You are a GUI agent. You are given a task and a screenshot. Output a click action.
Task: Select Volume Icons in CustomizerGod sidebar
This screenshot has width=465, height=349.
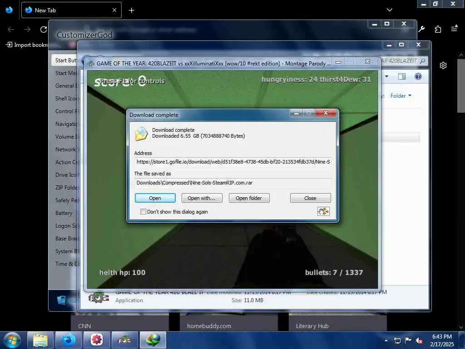pos(65,137)
